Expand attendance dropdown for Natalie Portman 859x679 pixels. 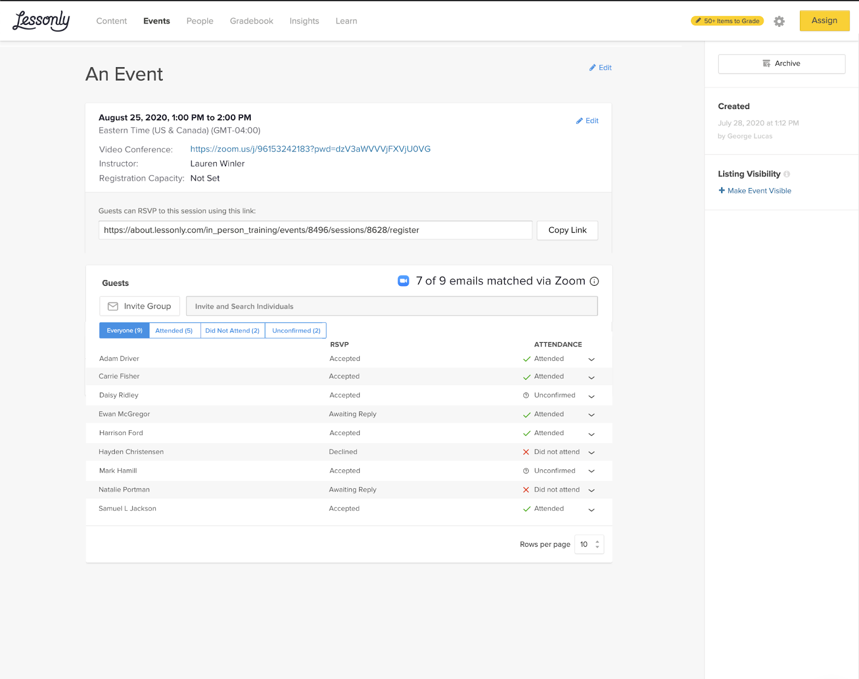click(592, 490)
